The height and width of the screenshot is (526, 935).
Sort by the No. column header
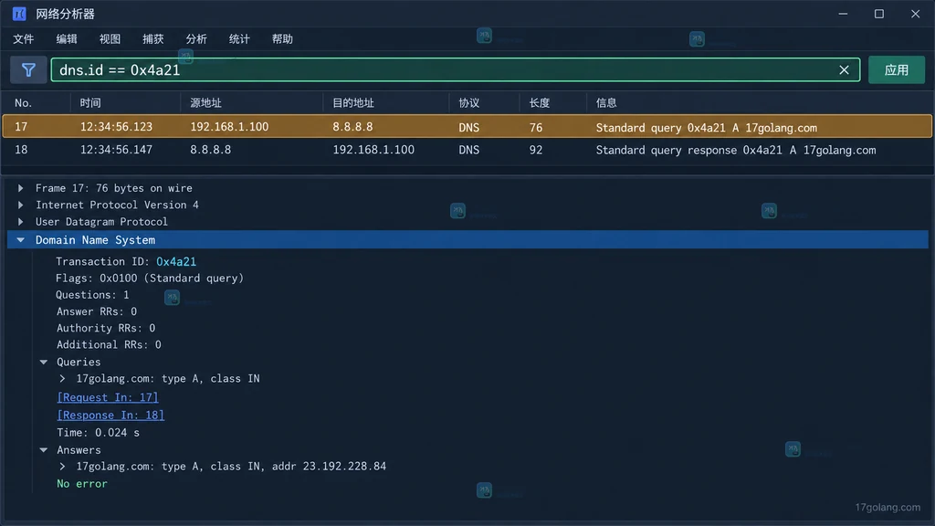(x=23, y=103)
